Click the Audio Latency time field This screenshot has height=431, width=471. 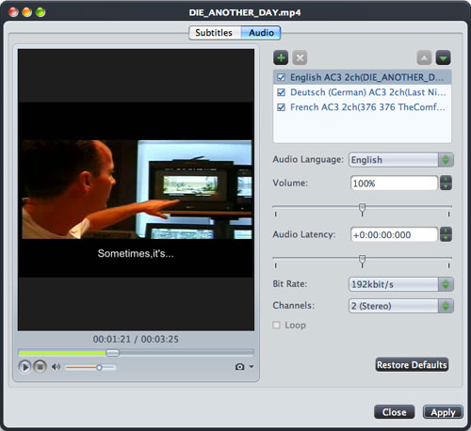[394, 234]
